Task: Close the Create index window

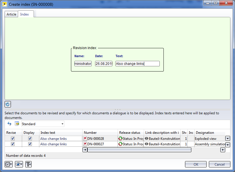Action: click(x=226, y=3)
